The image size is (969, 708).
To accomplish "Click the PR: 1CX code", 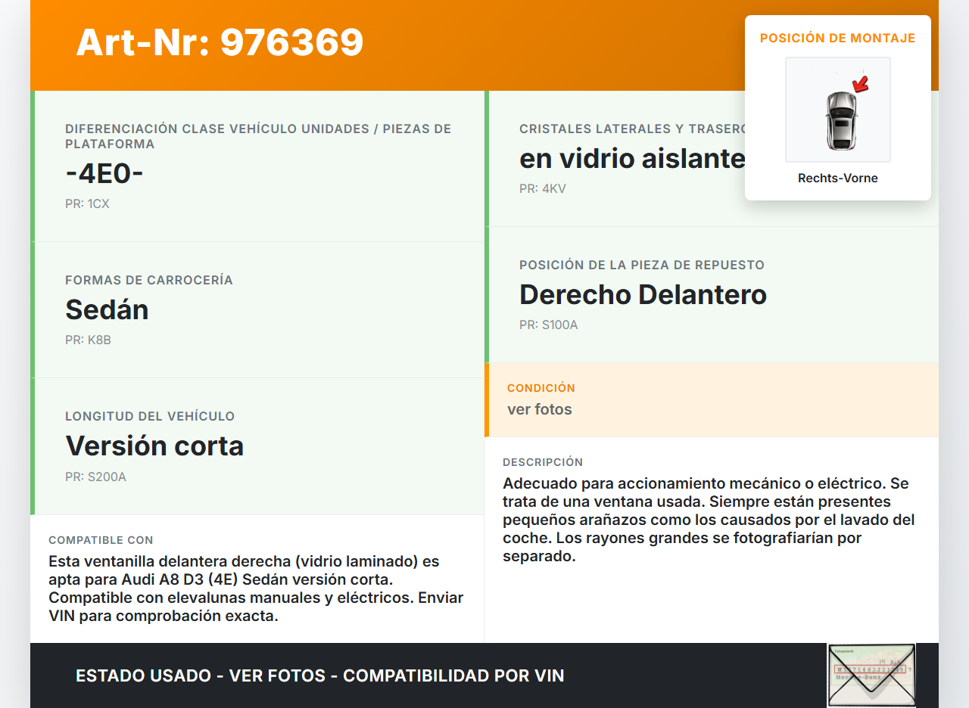I will (87, 203).
